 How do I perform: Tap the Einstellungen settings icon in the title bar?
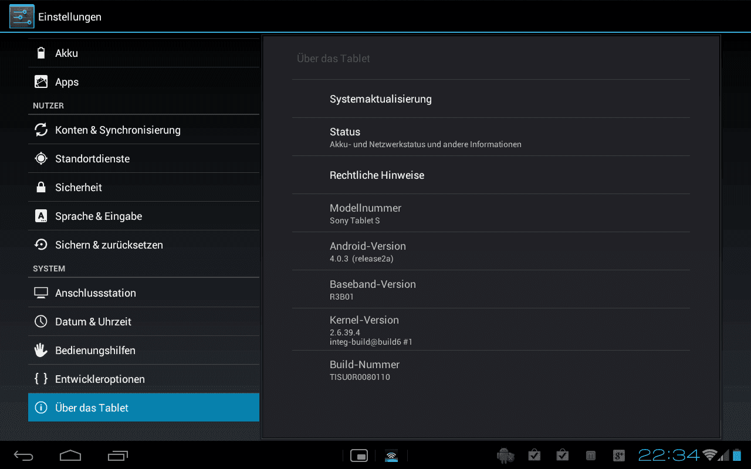coord(22,16)
